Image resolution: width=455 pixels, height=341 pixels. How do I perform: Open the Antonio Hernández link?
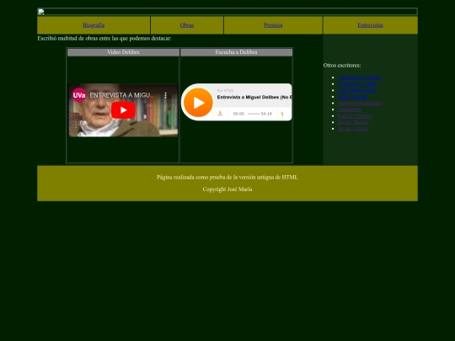coord(360,103)
